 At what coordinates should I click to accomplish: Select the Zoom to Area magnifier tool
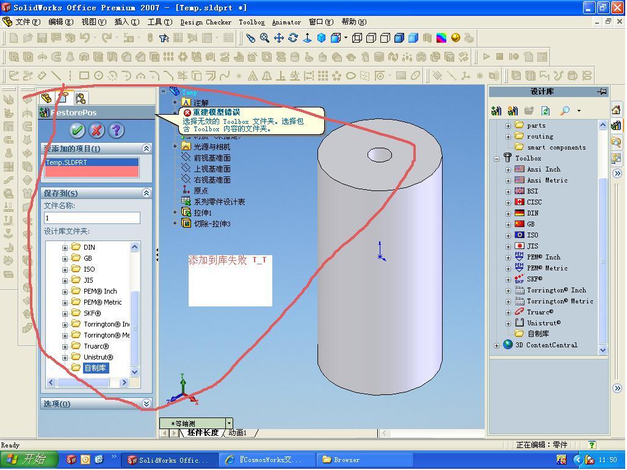click(x=265, y=38)
